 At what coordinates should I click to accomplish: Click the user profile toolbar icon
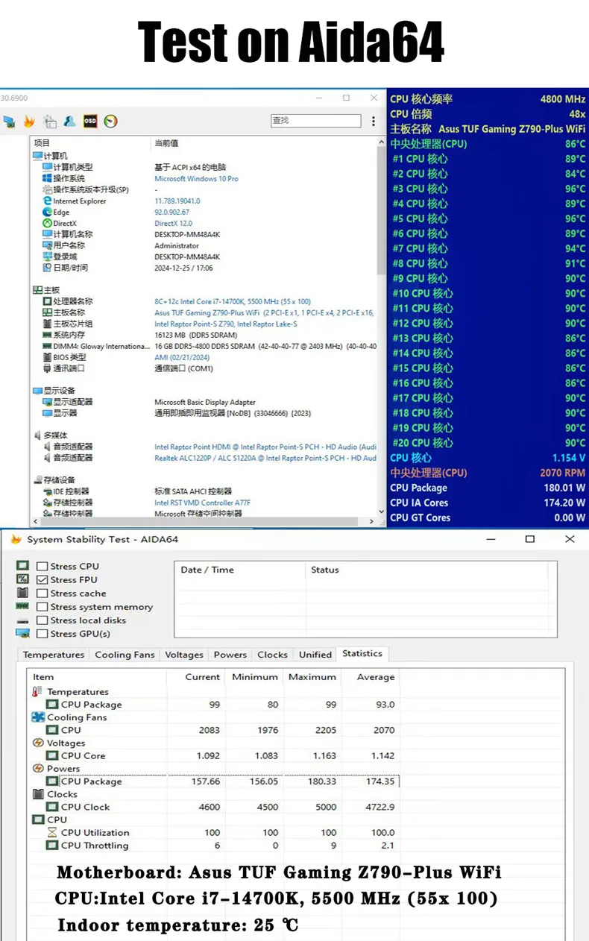69,121
